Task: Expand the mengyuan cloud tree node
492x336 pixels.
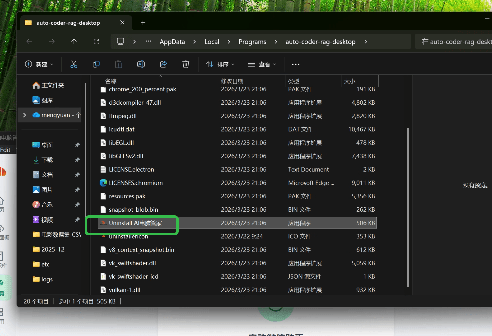Action: tap(25, 115)
